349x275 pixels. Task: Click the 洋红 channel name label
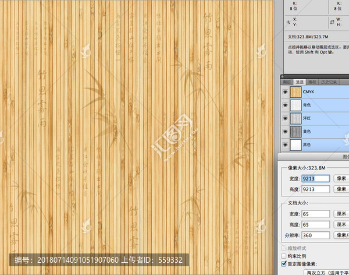307,118
